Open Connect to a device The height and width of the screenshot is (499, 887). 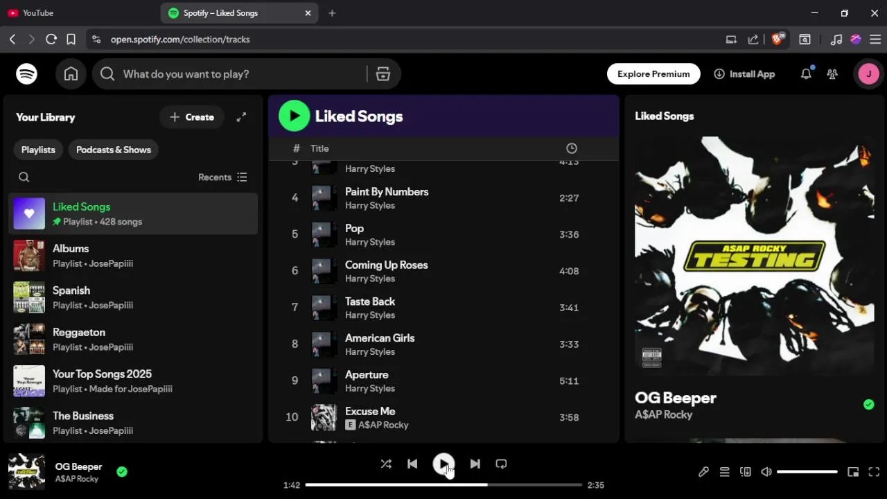746,472
